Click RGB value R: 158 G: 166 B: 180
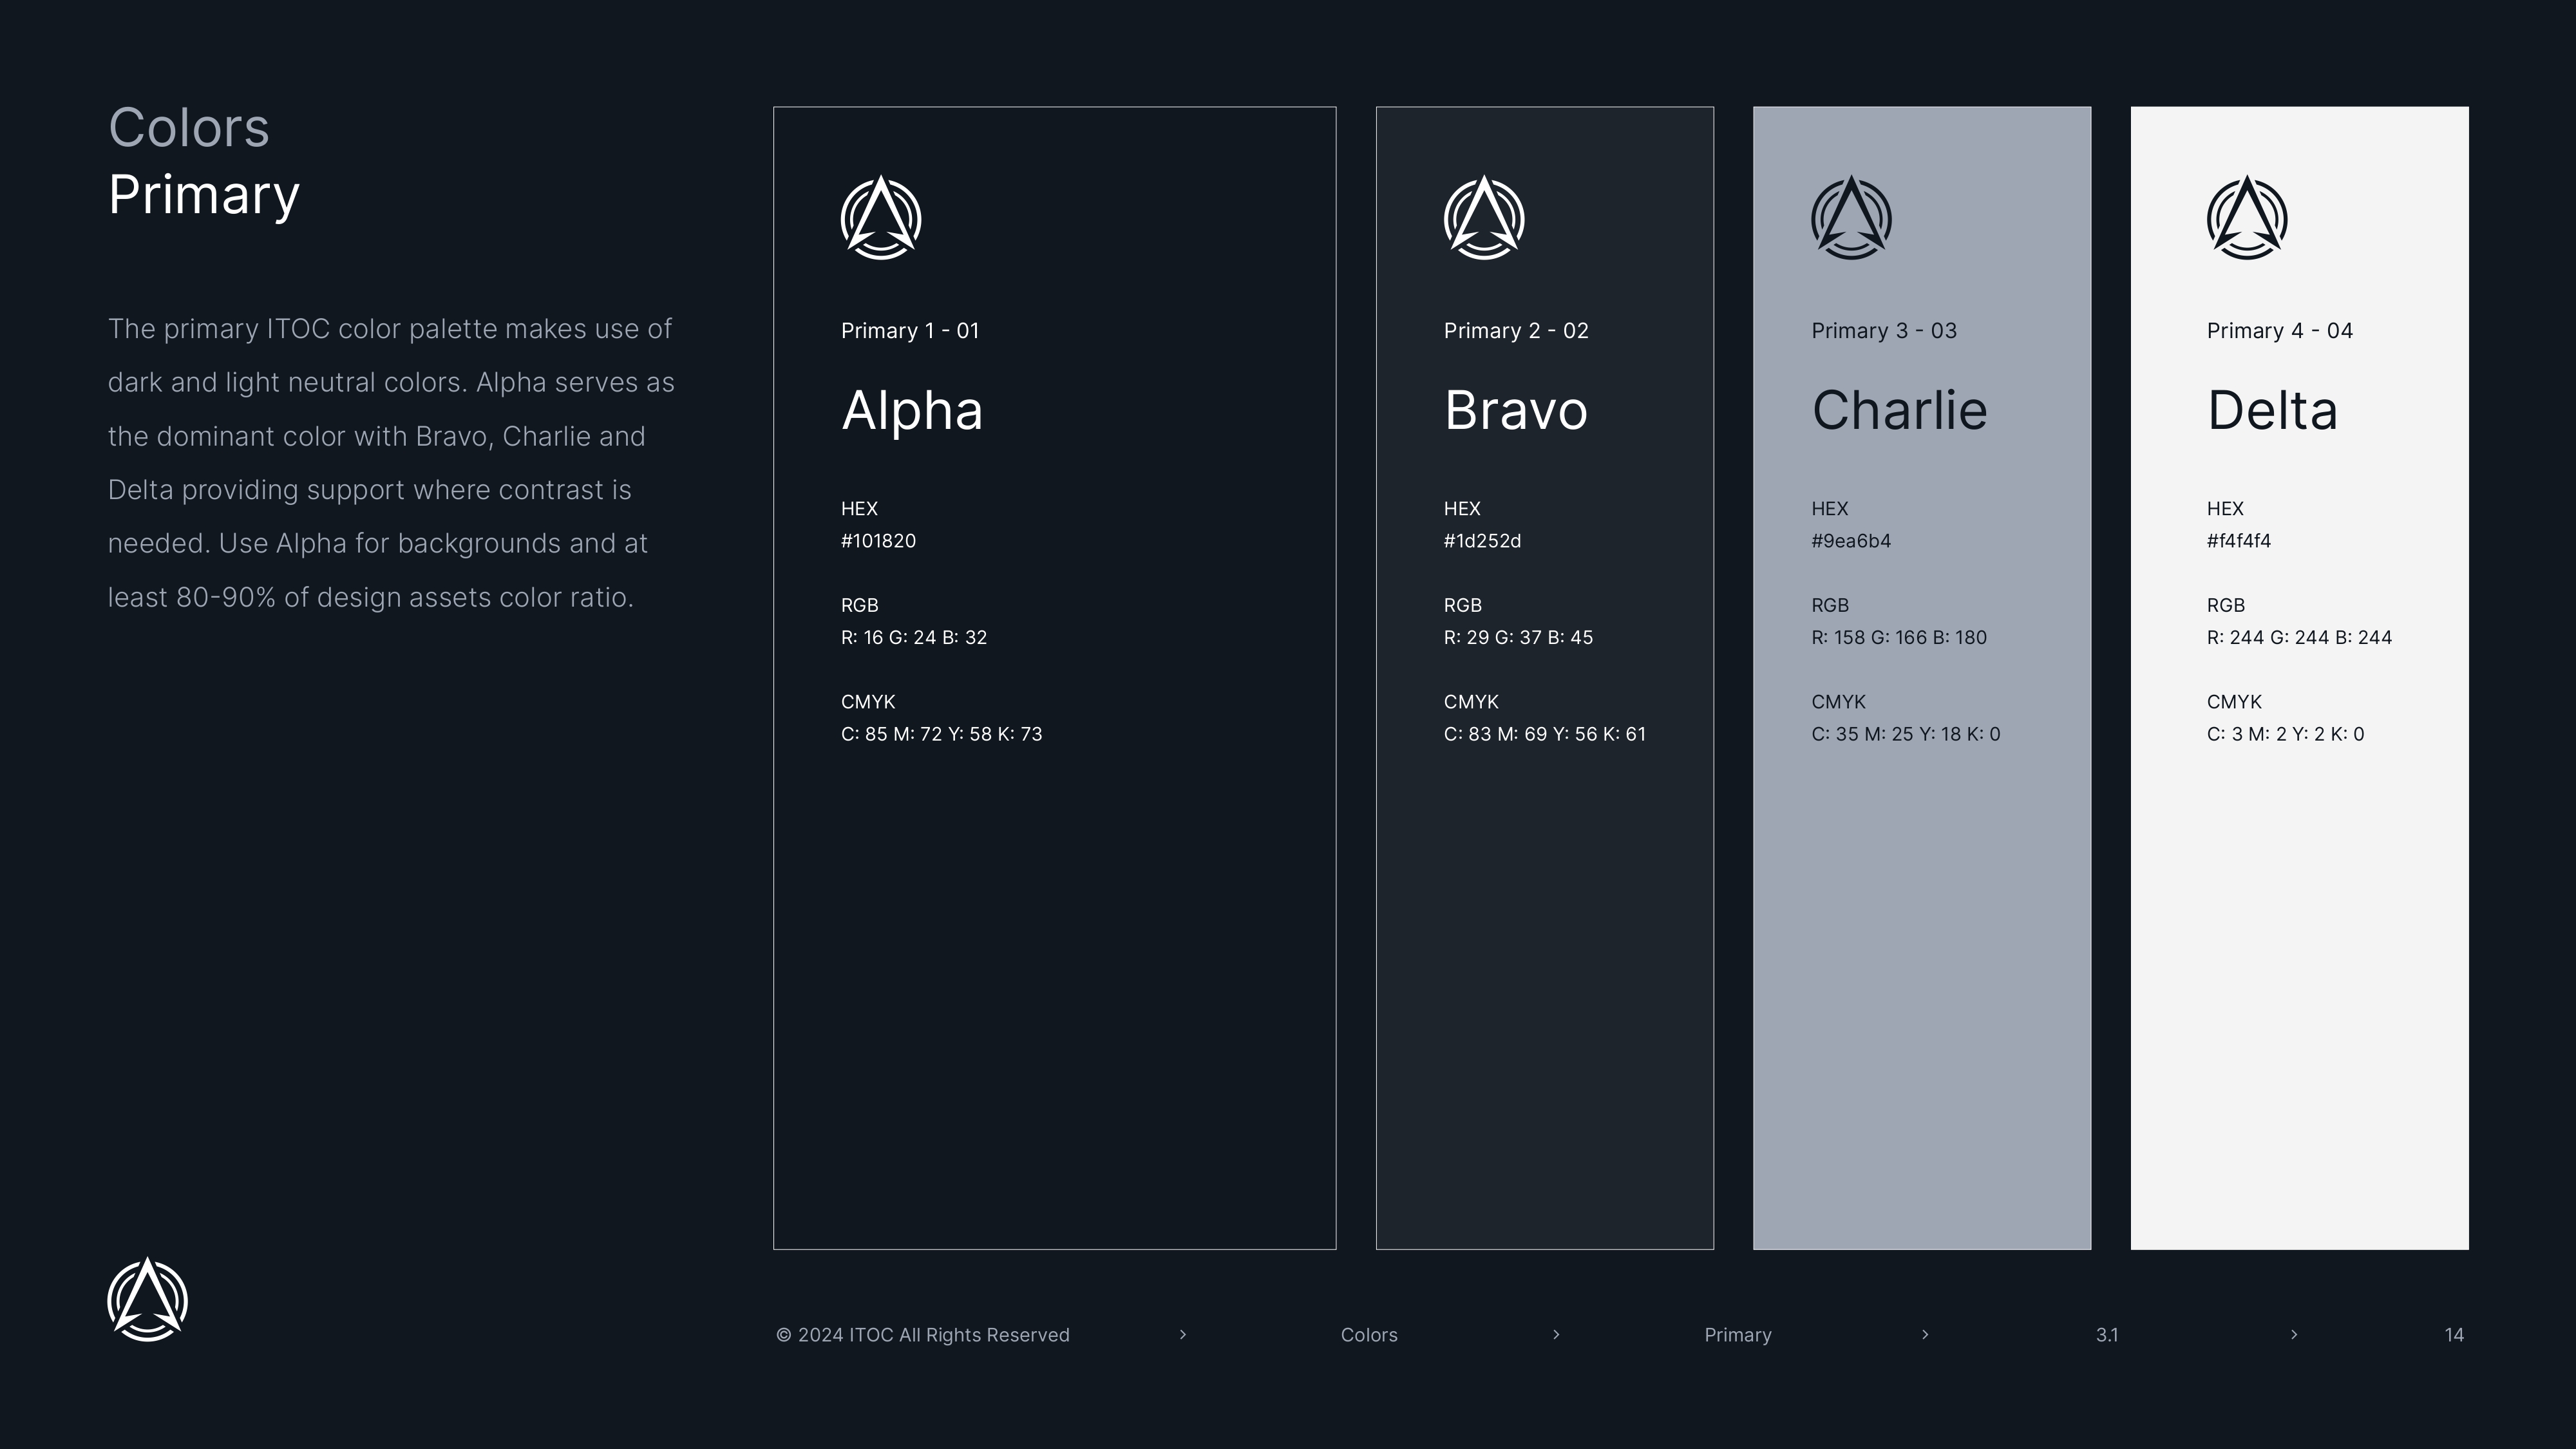Image resolution: width=2576 pixels, height=1449 pixels. [1899, 638]
